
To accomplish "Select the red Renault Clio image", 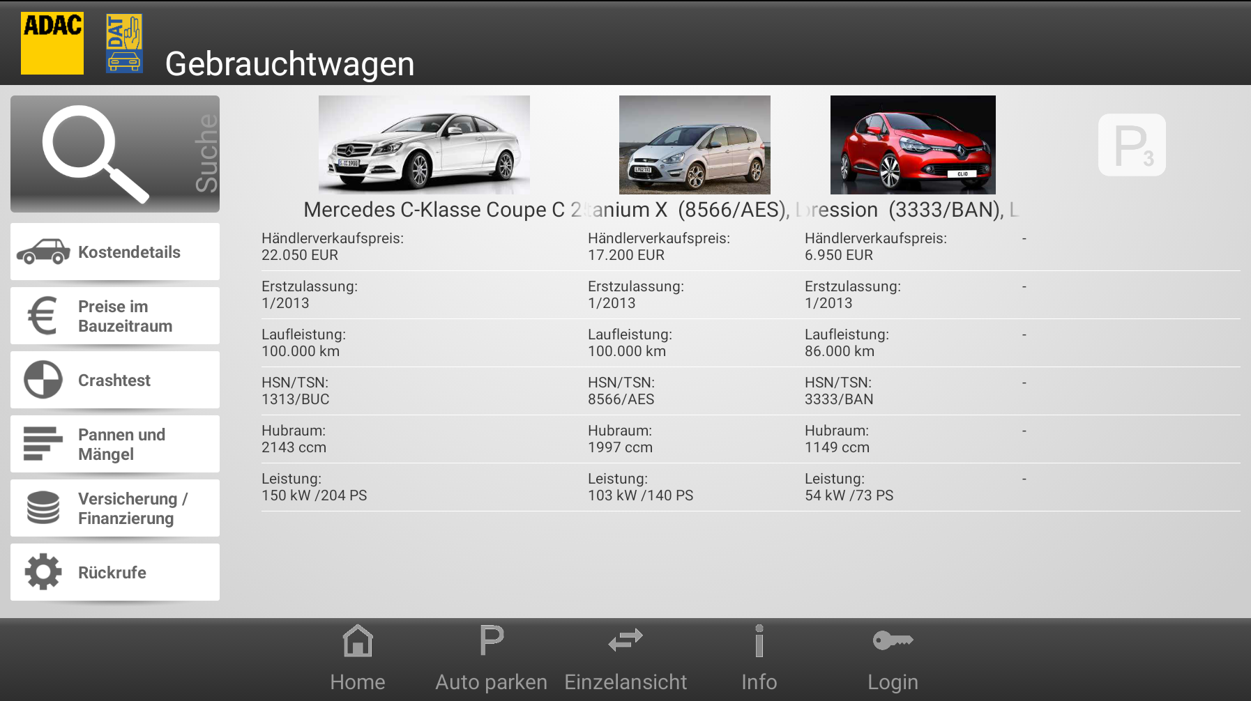I will coord(913,144).
